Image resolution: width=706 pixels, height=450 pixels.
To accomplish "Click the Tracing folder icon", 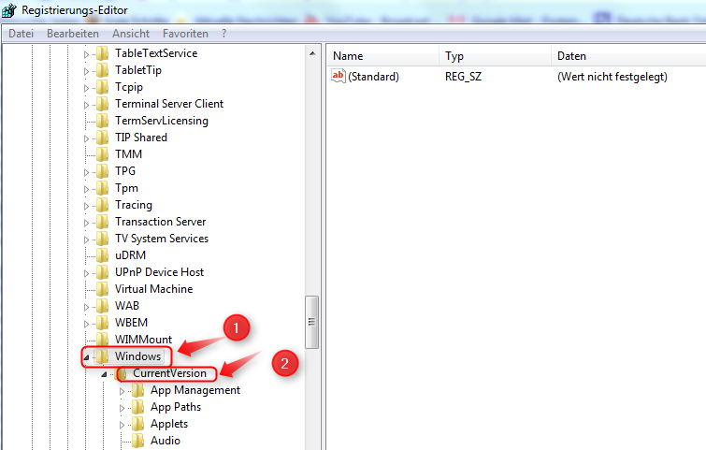I will point(102,205).
